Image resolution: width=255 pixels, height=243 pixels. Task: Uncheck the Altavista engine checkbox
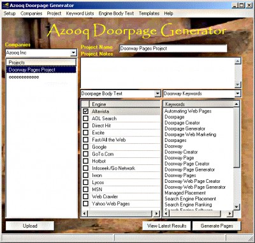click(x=85, y=111)
